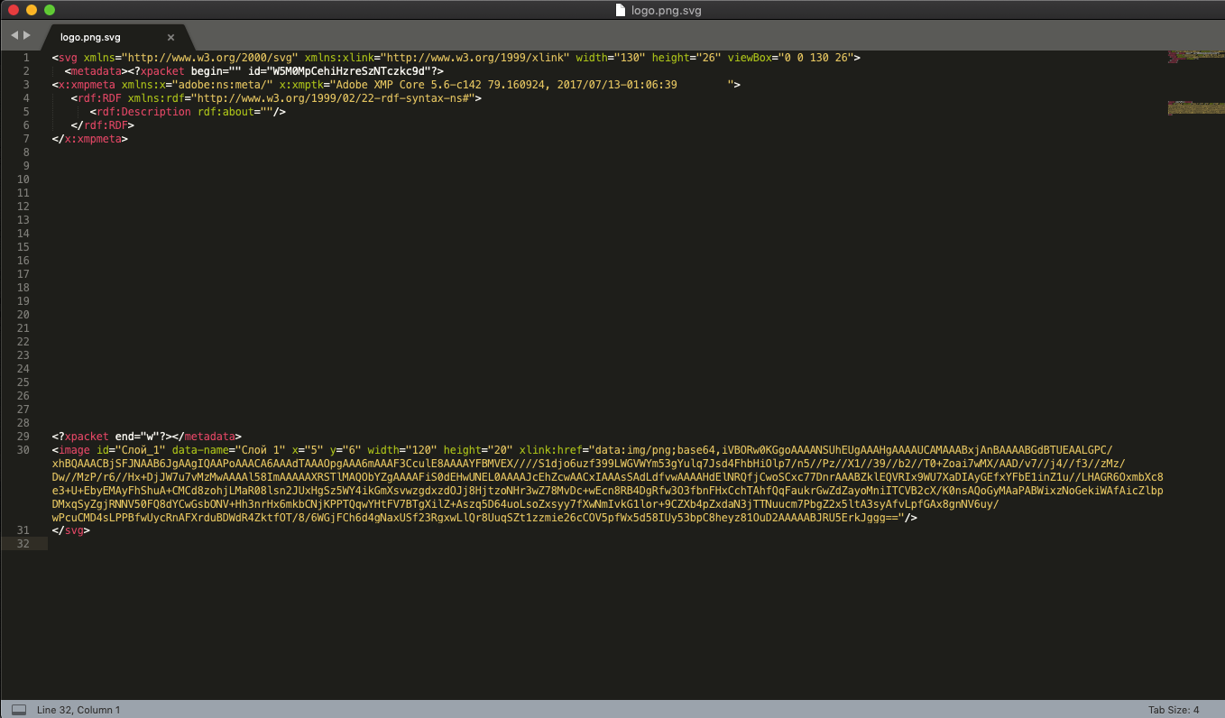Screen dimensions: 1225x718
Task: Toggle the side bar icon in status bar
Action: coord(18,710)
